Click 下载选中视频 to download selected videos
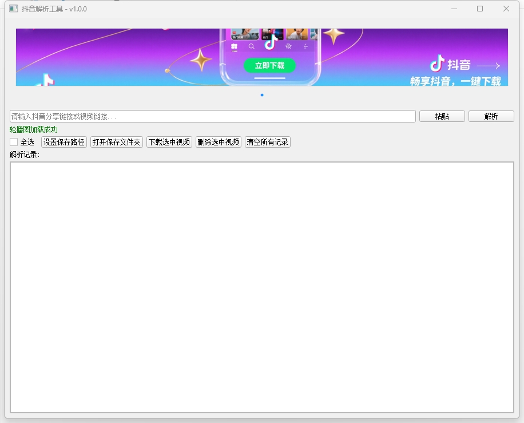Screen dimensions: 524x423 (x=169, y=142)
